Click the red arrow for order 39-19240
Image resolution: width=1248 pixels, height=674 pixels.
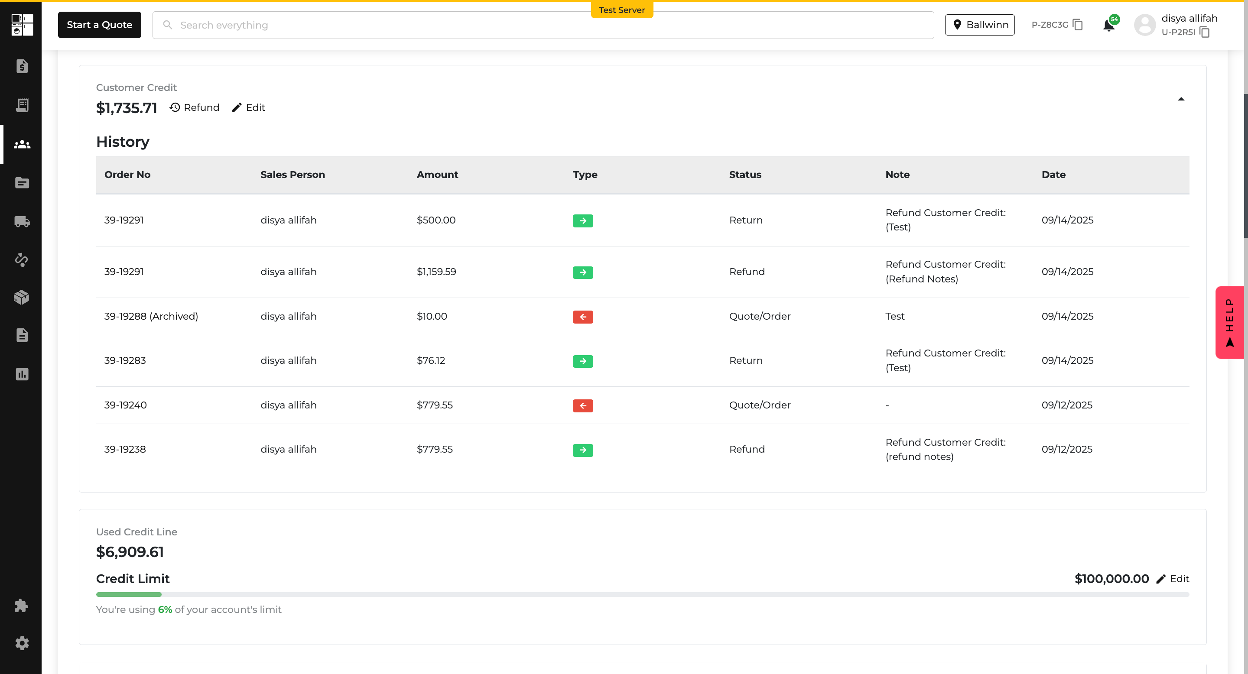coord(583,406)
